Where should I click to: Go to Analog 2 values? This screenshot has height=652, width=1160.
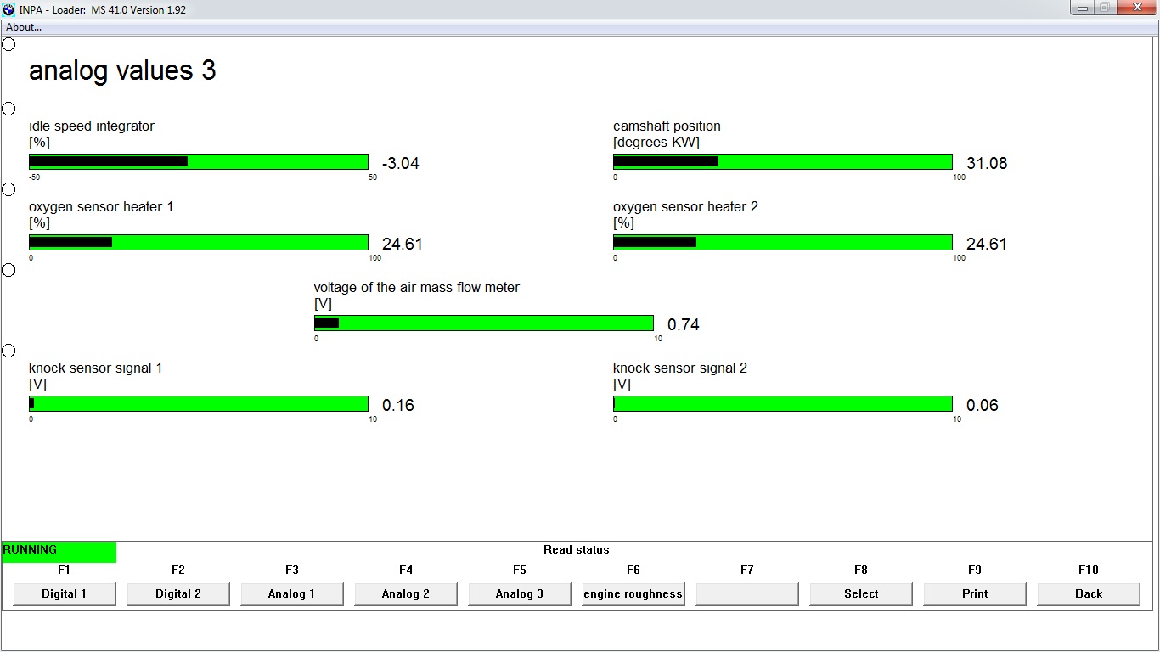click(x=406, y=593)
